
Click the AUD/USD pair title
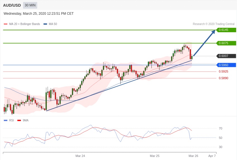(12, 5)
